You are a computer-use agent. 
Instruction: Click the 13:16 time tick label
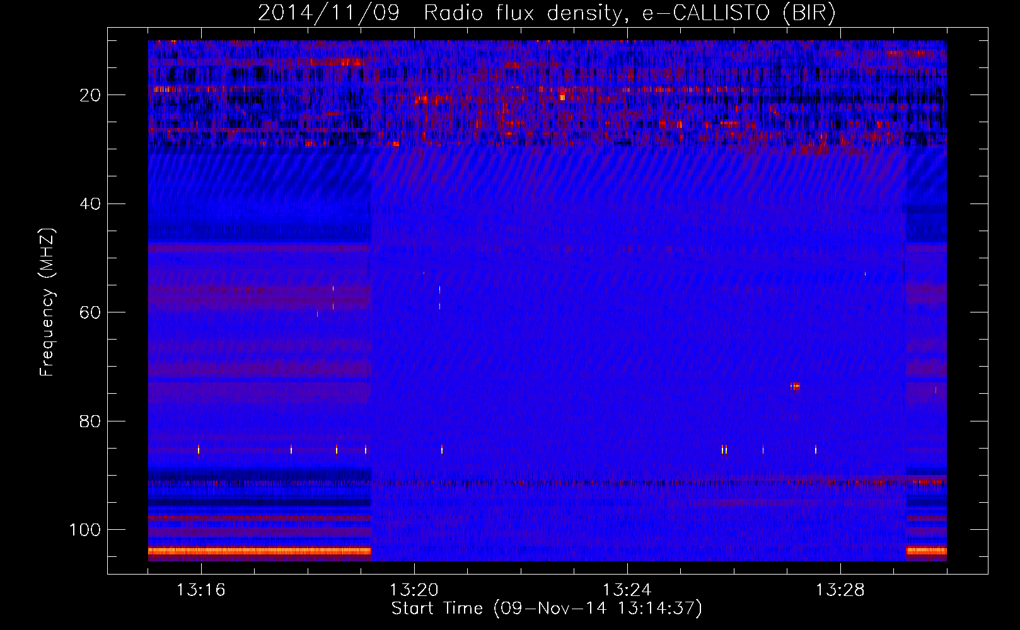click(200, 590)
